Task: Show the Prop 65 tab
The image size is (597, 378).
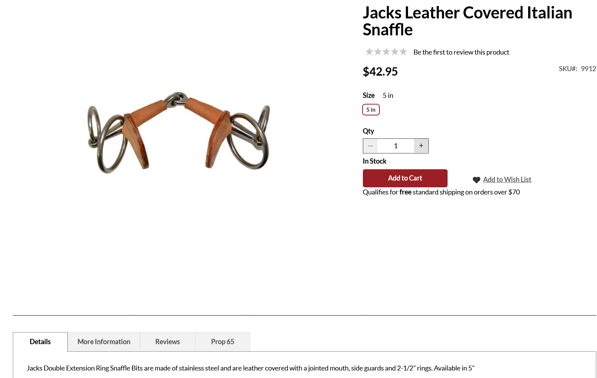Action: [x=222, y=342]
